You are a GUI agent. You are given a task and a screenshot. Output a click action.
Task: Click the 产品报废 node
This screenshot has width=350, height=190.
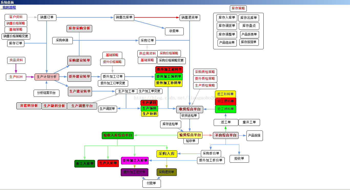pyautogui.click(x=255, y=136)
